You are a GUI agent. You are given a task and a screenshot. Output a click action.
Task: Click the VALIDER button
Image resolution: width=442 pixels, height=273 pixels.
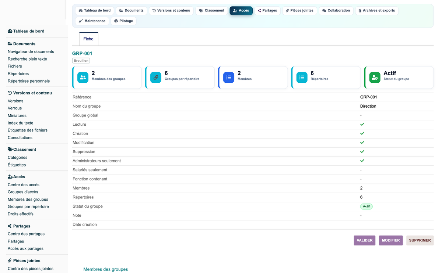[x=365, y=240]
